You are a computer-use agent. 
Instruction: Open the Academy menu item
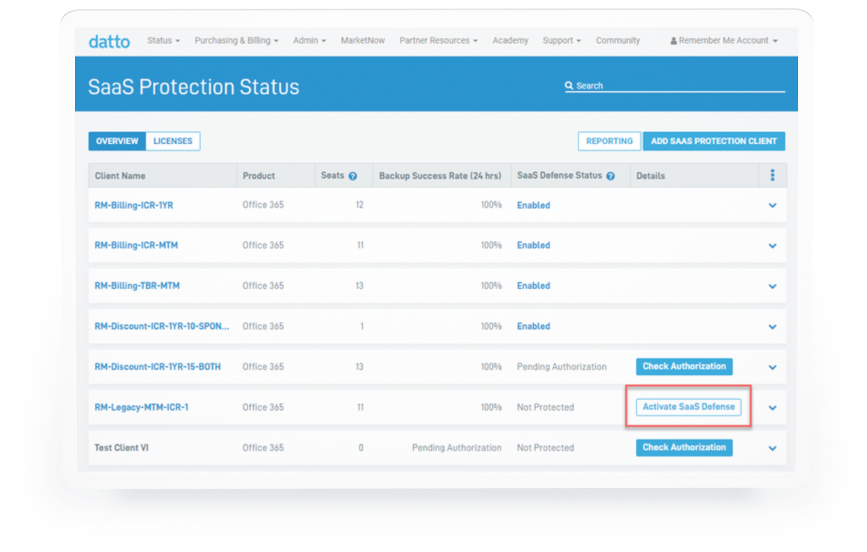point(510,40)
